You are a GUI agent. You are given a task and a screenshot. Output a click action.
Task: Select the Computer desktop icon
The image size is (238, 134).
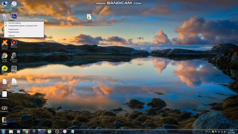[4, 5]
